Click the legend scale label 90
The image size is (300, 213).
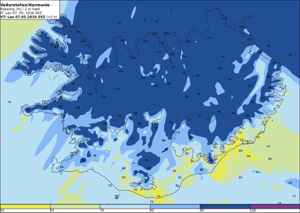[x=202, y=211]
